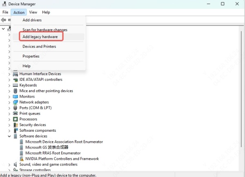Expand Network adapters
Viewport: 245px width, 177px height.
pos(9,102)
